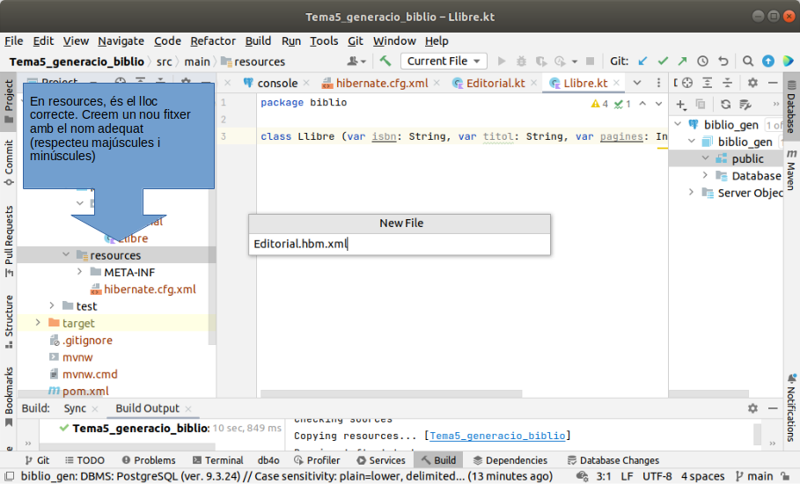The width and height of the screenshot is (800, 484).
Task: Open Git history clock icon
Action: pos(702,62)
